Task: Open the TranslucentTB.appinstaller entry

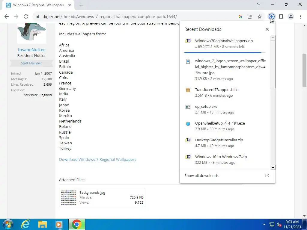Action: [x=225, y=93]
